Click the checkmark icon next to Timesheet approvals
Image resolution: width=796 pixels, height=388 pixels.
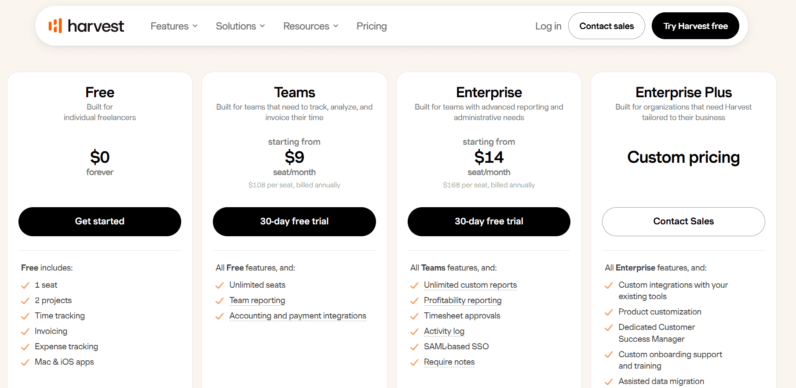click(x=414, y=316)
